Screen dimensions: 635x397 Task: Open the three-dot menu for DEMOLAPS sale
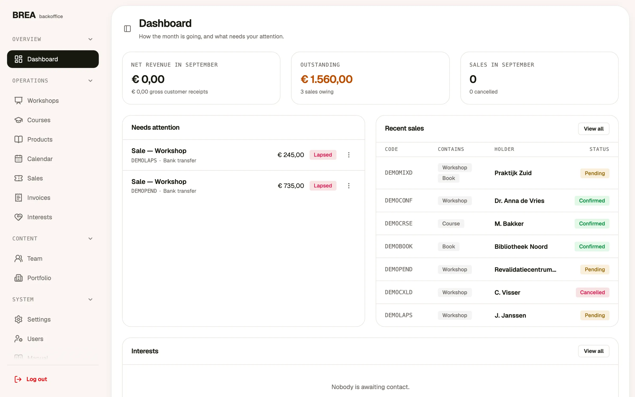click(x=349, y=155)
